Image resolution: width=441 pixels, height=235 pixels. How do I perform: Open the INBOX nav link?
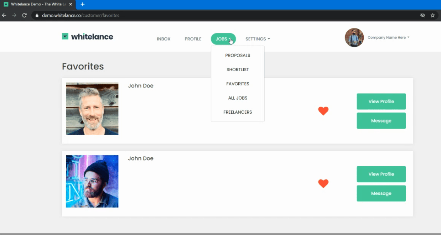click(164, 39)
